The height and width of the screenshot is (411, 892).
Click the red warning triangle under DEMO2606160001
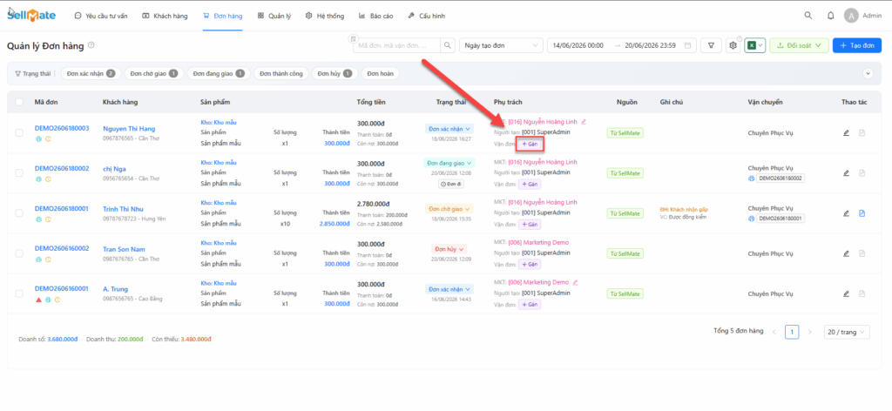tap(38, 300)
